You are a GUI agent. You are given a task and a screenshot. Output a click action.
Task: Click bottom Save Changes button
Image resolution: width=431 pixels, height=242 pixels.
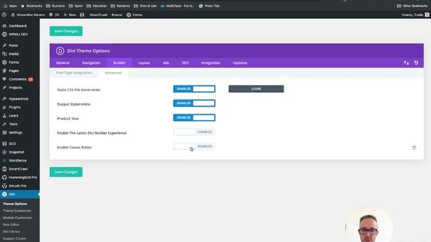(66, 172)
